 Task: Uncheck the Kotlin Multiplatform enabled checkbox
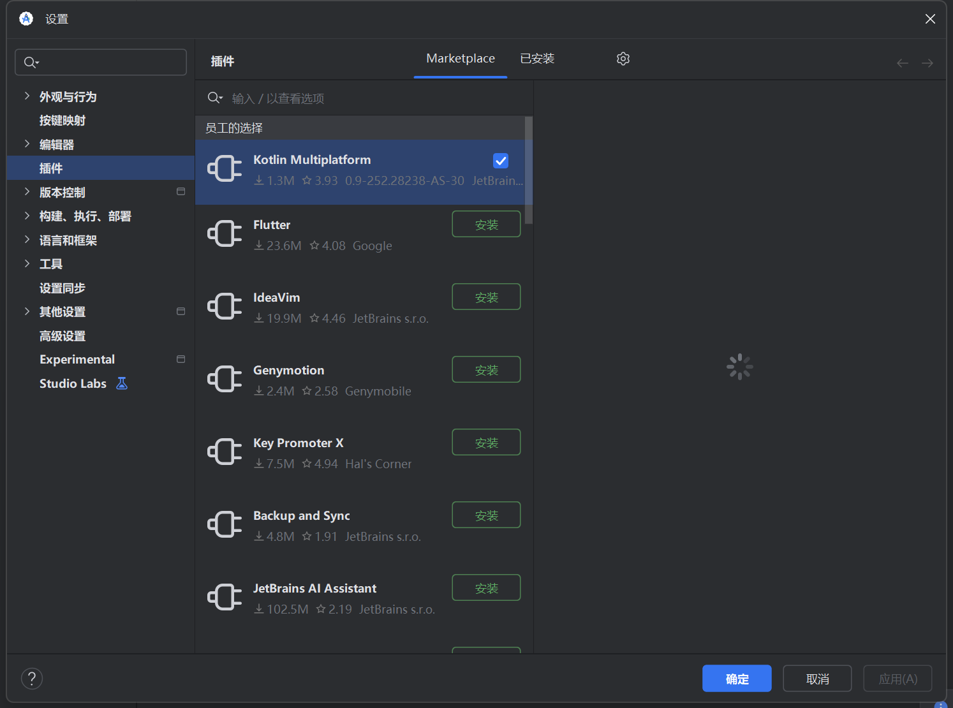[x=501, y=161]
